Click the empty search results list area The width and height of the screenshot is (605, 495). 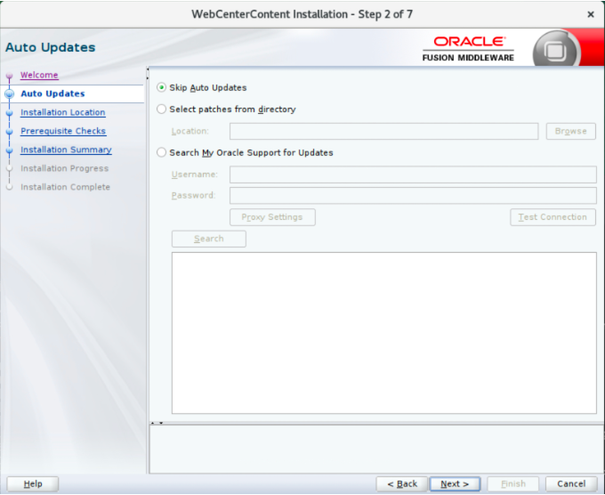click(x=384, y=333)
